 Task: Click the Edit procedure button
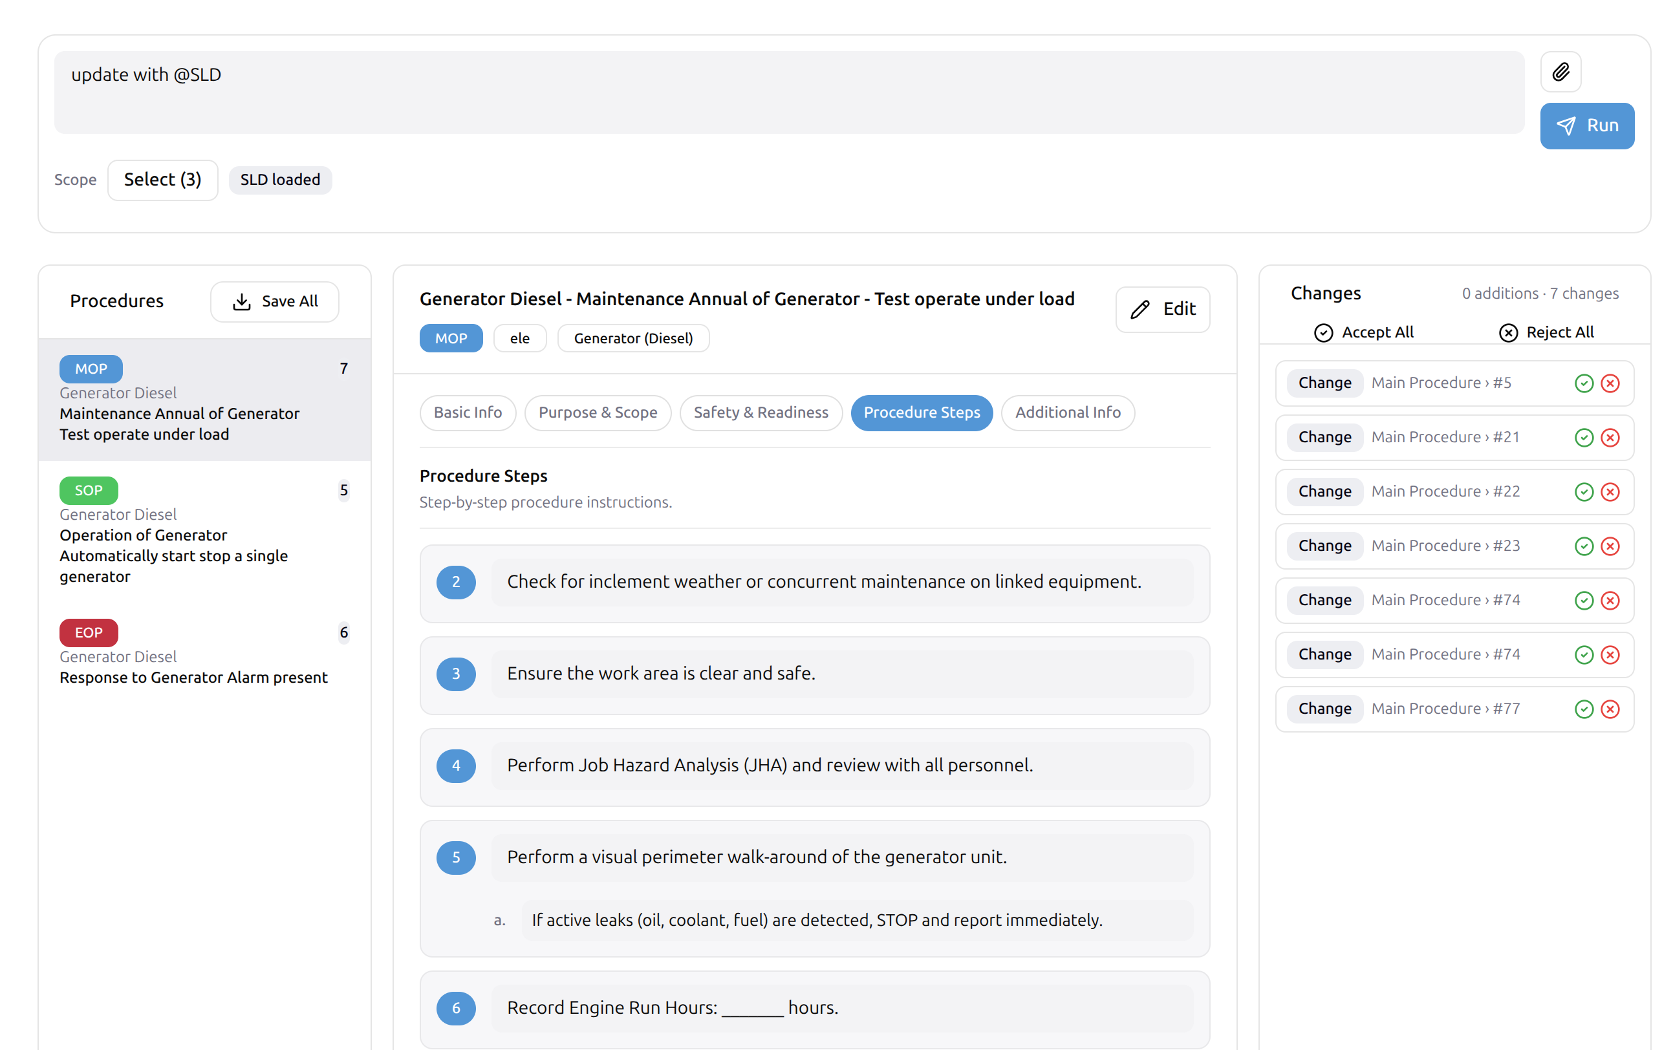(x=1162, y=309)
